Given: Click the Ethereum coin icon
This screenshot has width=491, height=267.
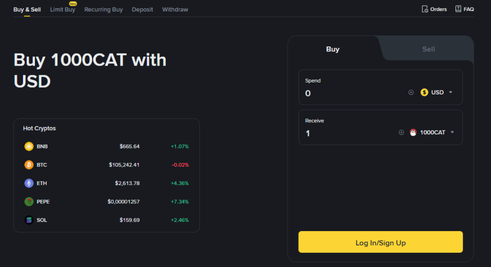Looking at the screenshot, I should [x=29, y=183].
